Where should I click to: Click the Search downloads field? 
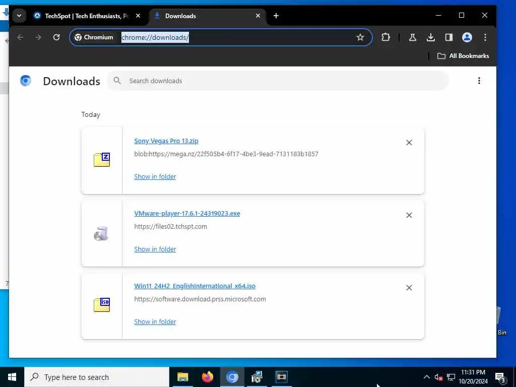[278, 81]
